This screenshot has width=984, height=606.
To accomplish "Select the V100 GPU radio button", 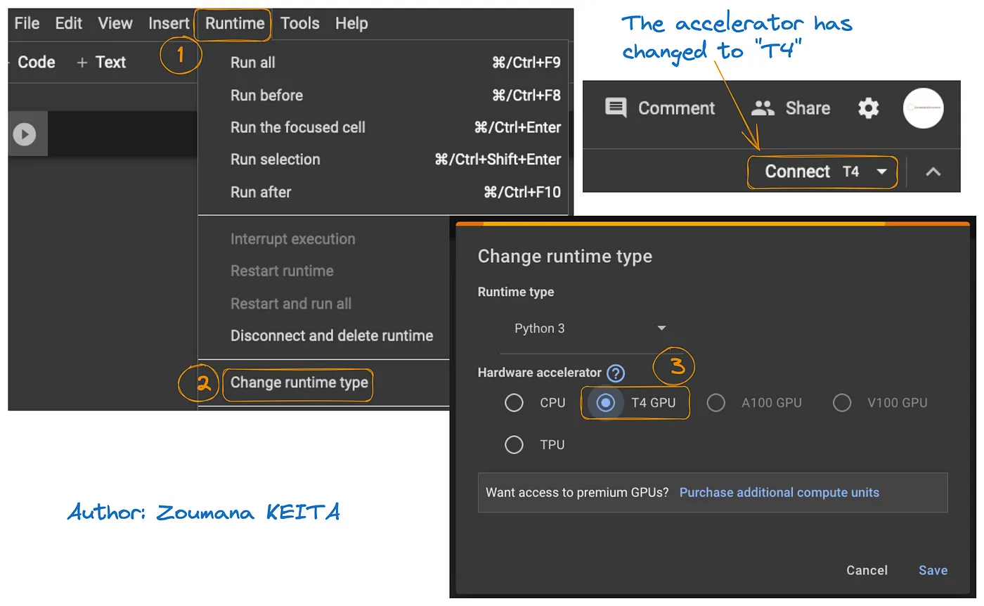I will [x=842, y=403].
